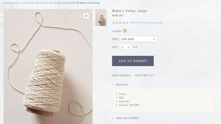
Task: Click the fifth rating star
Action: tap(127, 23)
